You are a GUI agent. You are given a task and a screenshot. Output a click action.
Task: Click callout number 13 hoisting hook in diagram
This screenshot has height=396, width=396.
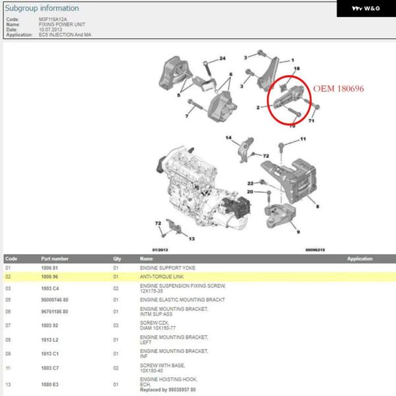[x=191, y=238]
